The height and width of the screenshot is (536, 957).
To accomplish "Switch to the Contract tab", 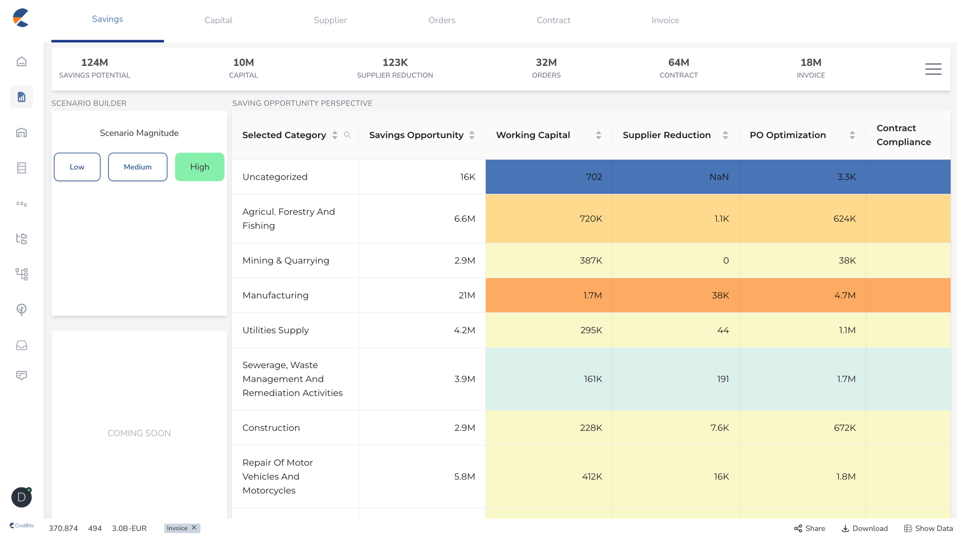I will (554, 20).
